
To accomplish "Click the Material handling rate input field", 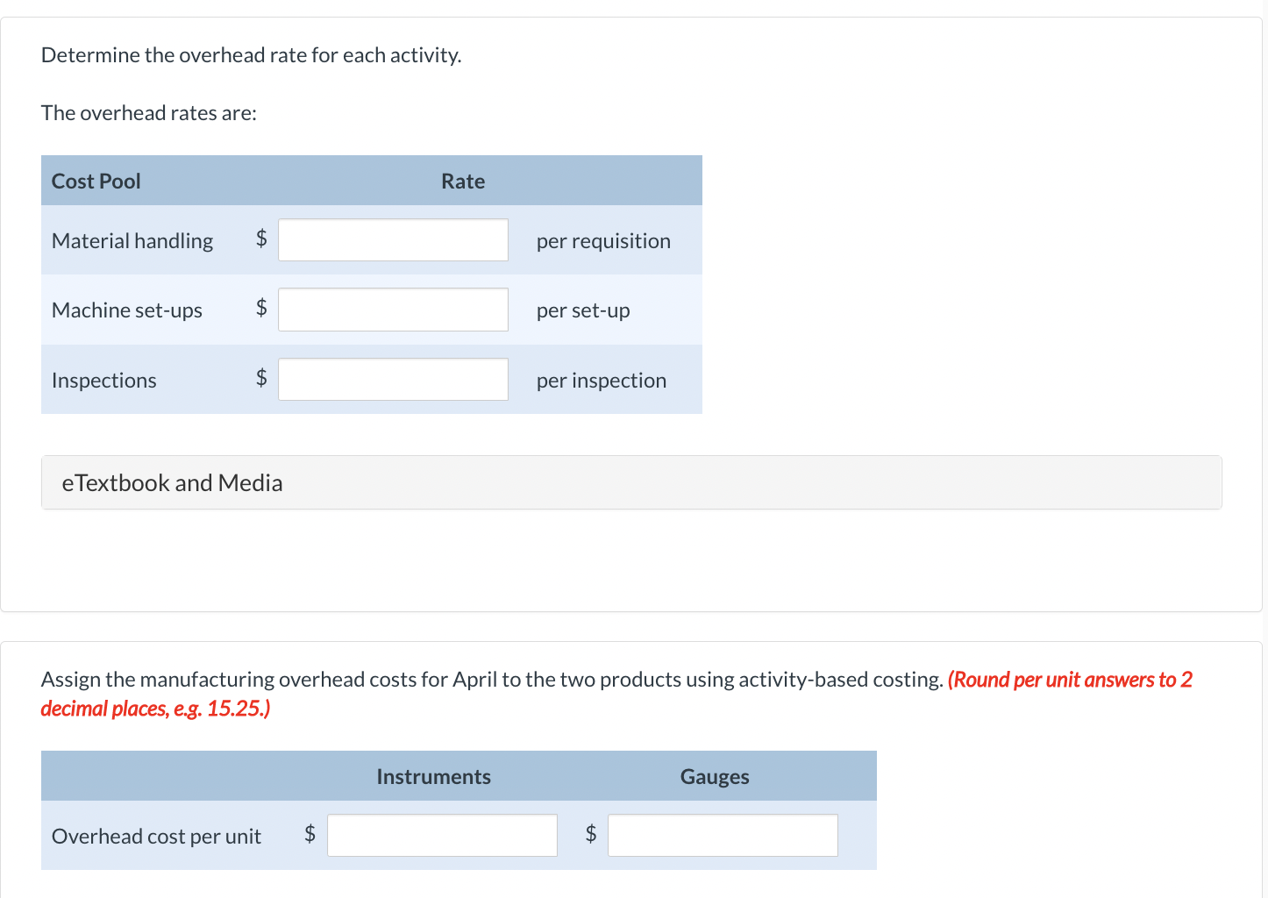I will 393,240.
